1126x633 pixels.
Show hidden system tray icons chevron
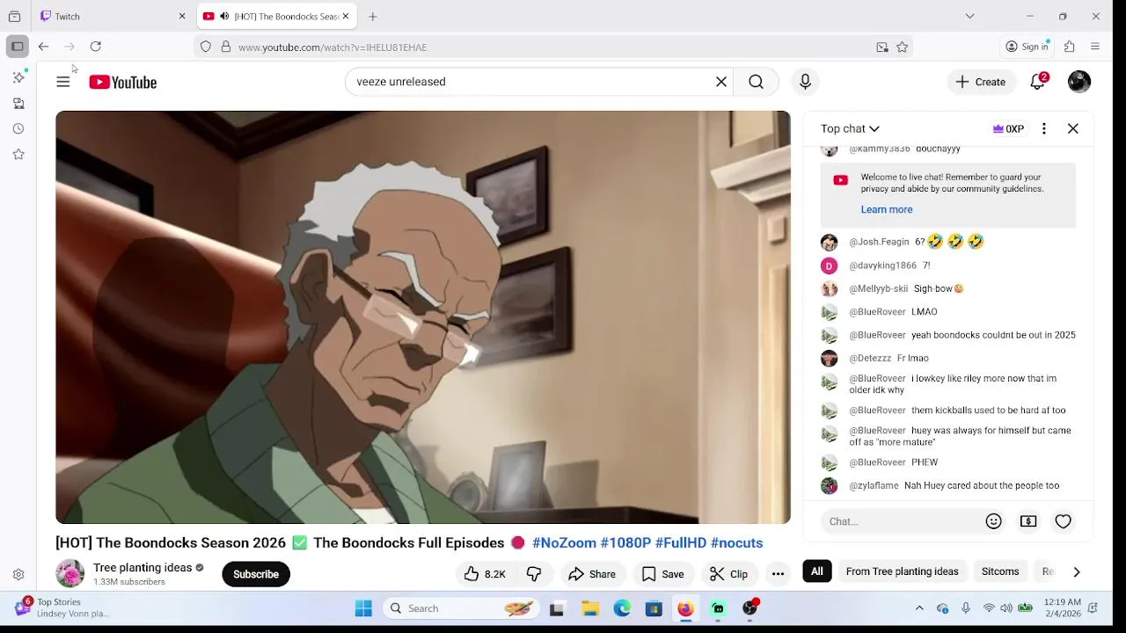[919, 608]
